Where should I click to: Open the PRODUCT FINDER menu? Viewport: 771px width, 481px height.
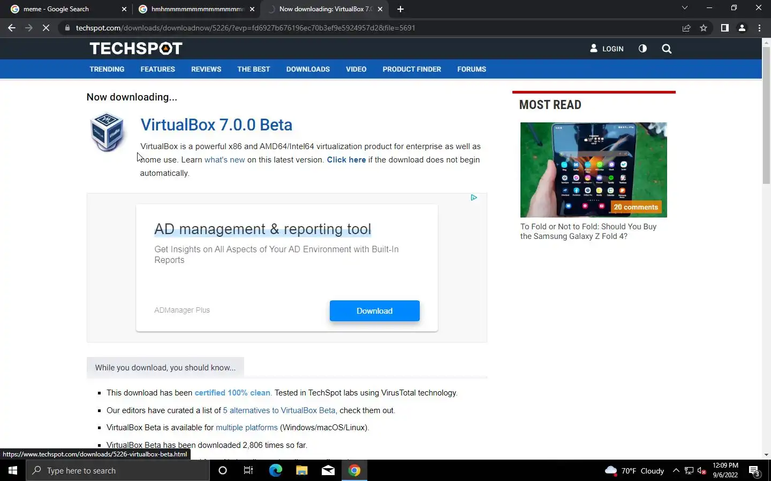[412, 69]
